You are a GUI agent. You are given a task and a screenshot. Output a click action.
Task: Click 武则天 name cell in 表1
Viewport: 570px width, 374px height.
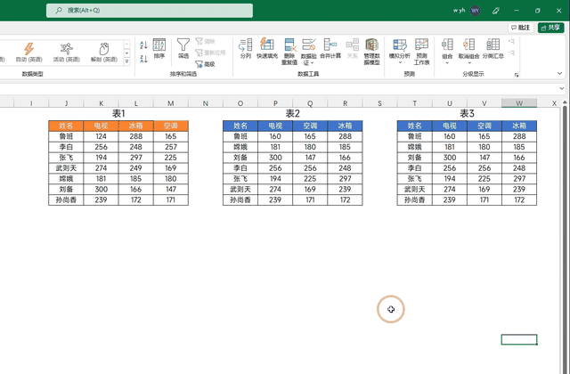66,168
